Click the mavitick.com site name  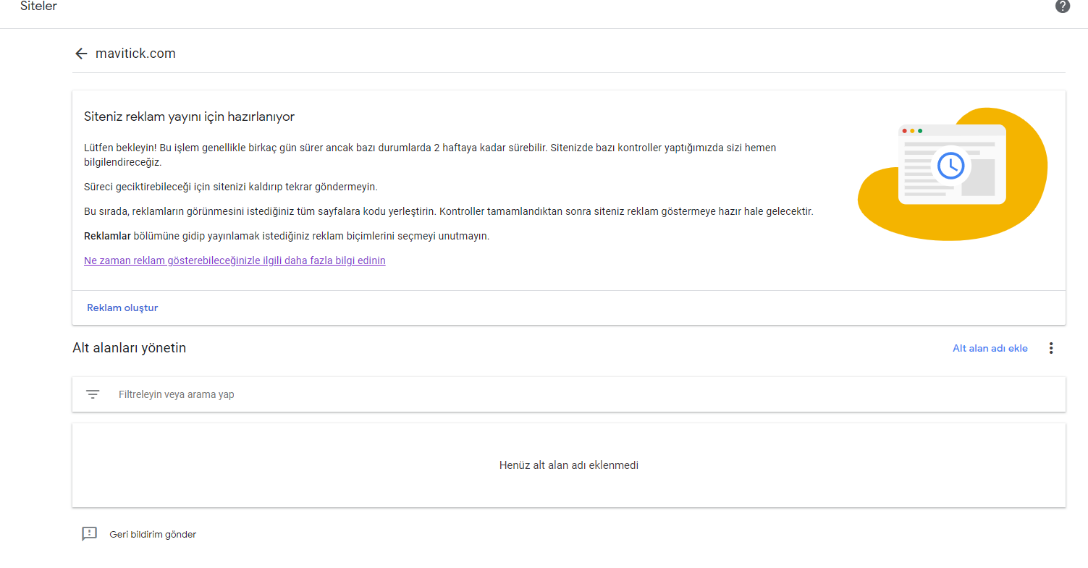(135, 54)
